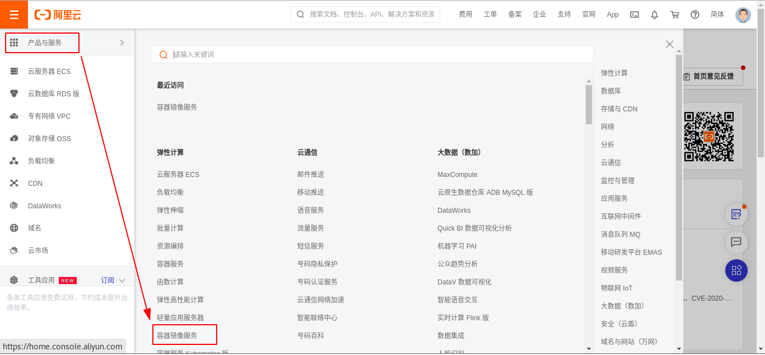
Task: Click the product list scroll-down arrow
Action: point(589,348)
